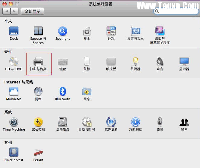Close the 系统偏好设置 window with red button
The width and height of the screenshot is (200, 168).
pos(5,4)
